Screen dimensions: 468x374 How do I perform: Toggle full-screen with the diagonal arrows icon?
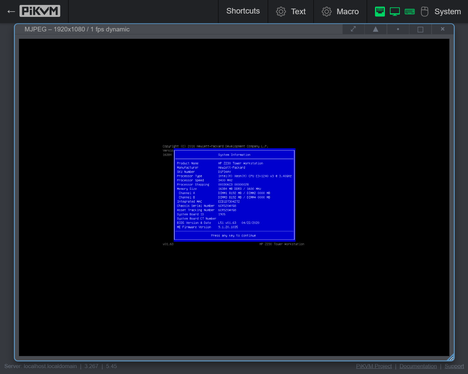(353, 29)
